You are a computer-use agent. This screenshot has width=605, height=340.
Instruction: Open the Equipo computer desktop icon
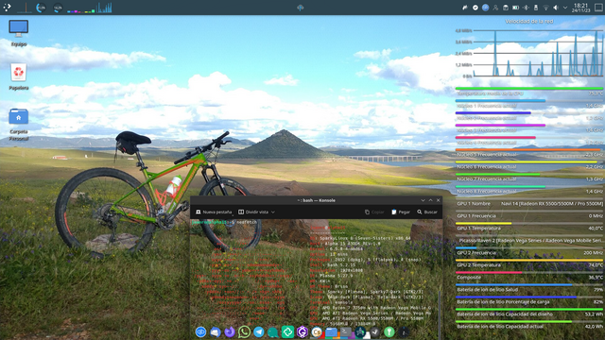coord(19,33)
